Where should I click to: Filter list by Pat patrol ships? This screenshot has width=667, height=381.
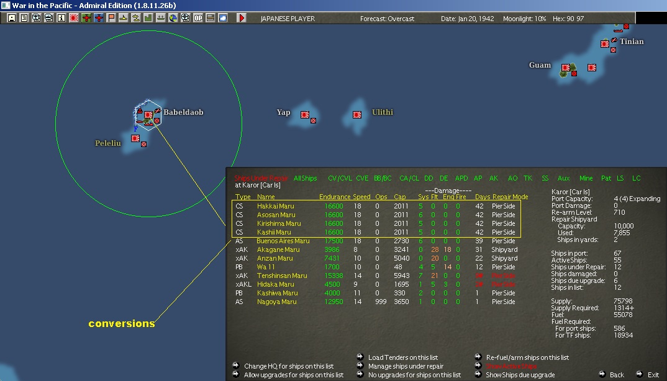606,178
